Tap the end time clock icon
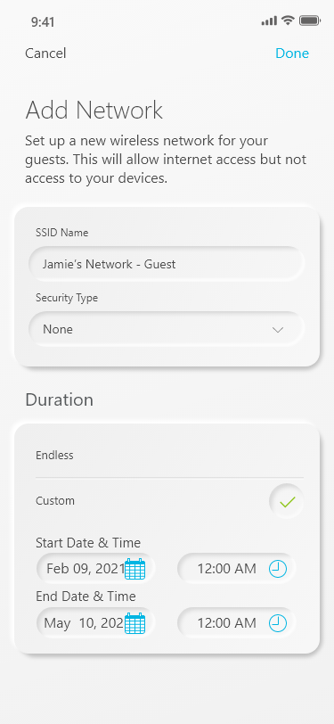334x724 pixels. (278, 623)
